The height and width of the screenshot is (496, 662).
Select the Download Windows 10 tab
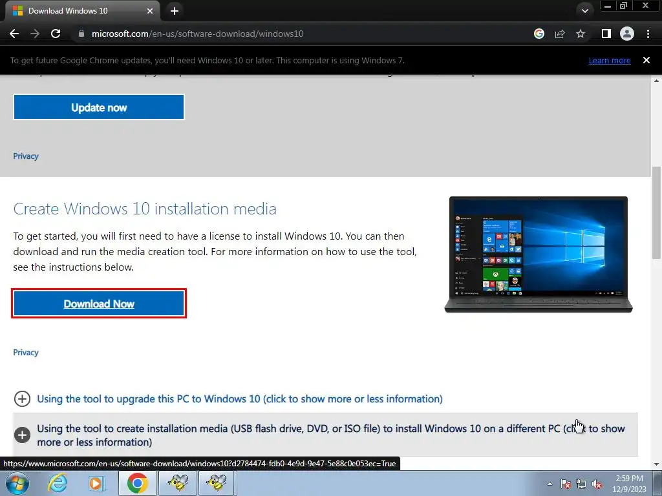click(82, 11)
